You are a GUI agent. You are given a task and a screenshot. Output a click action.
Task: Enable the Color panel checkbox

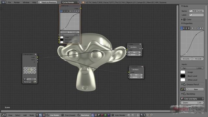184,19
